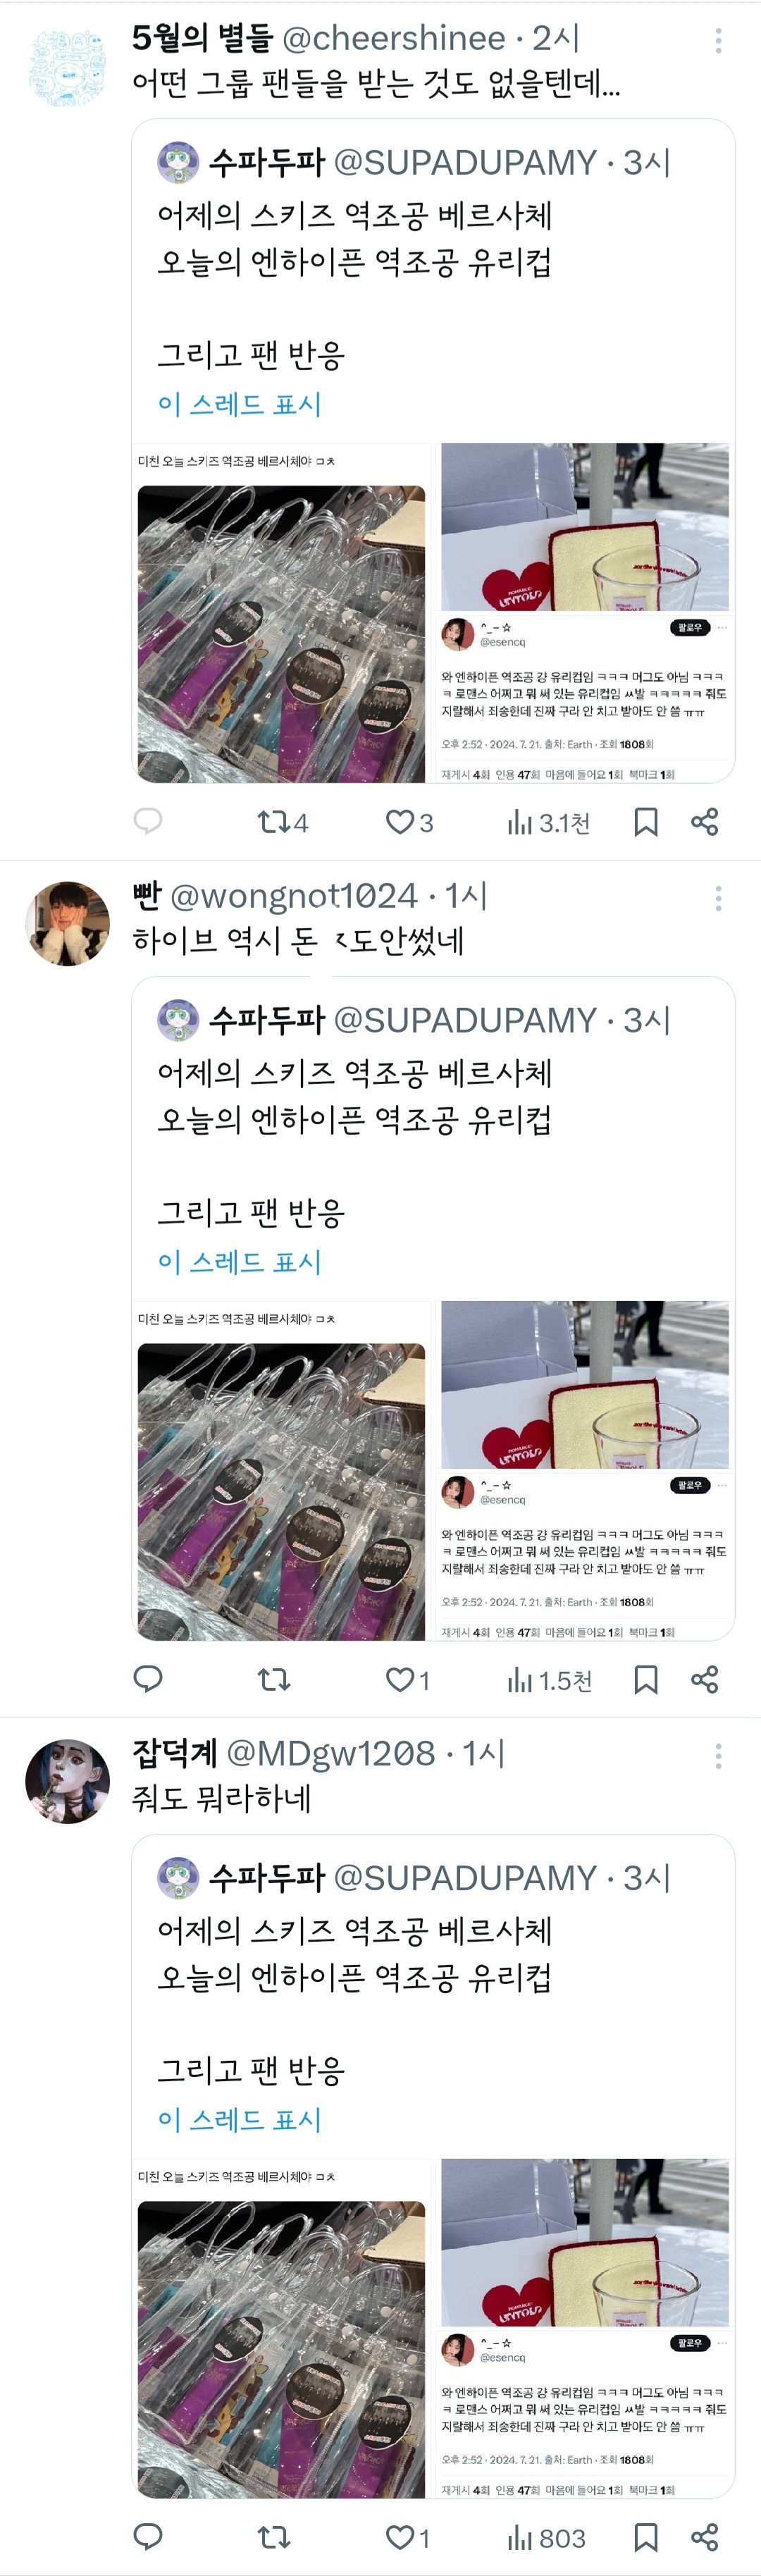Open @MDgw1208 profile handle
This screenshot has width=761, height=2576.
tap(331, 1753)
